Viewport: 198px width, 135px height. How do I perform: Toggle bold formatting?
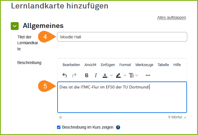tap(87, 75)
